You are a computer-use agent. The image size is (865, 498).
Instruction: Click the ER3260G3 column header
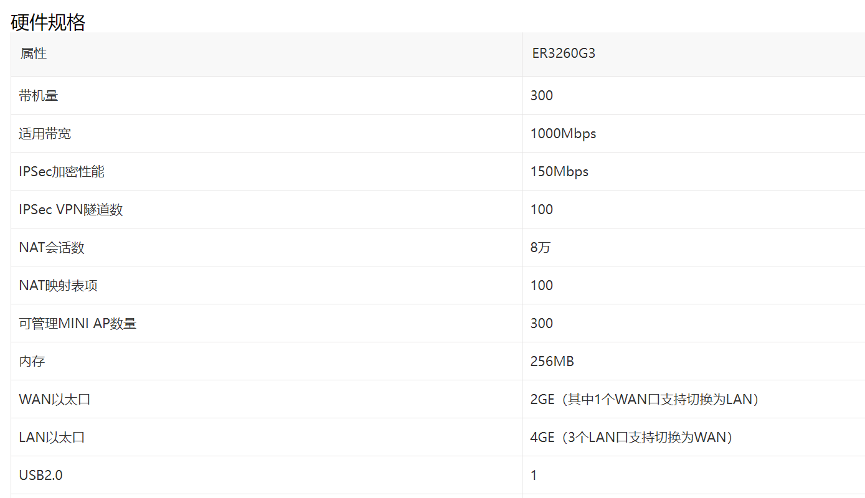[x=564, y=54]
